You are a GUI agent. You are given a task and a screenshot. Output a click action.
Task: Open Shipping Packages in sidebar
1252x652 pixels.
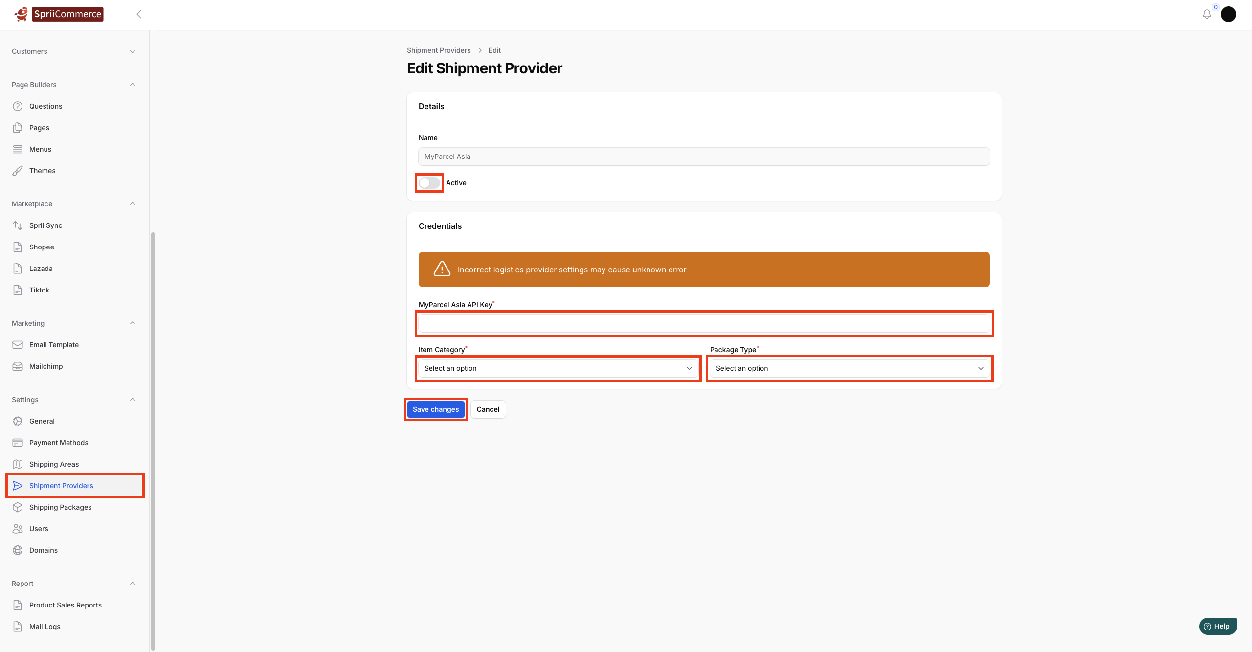[60, 507]
